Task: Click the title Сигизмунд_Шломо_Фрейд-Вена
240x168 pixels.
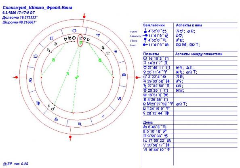Action: click(37, 8)
